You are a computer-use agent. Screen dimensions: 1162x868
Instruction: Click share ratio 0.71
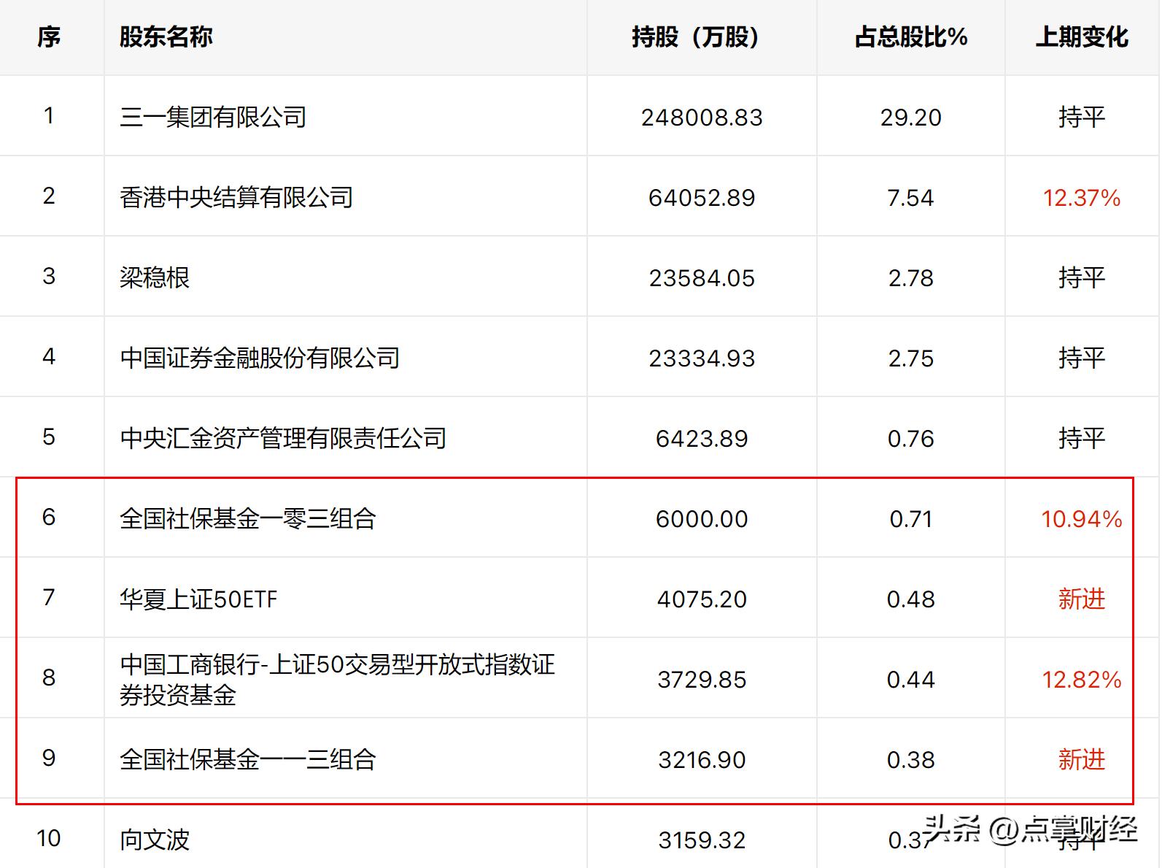click(911, 519)
